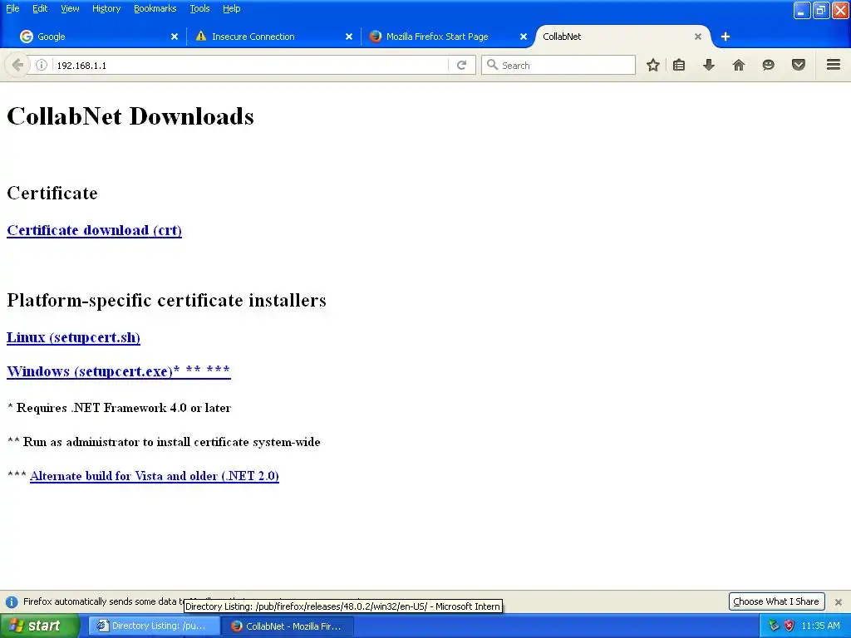Close the CollabNet tab
Viewport: 851px width, 638px height.
coord(698,37)
